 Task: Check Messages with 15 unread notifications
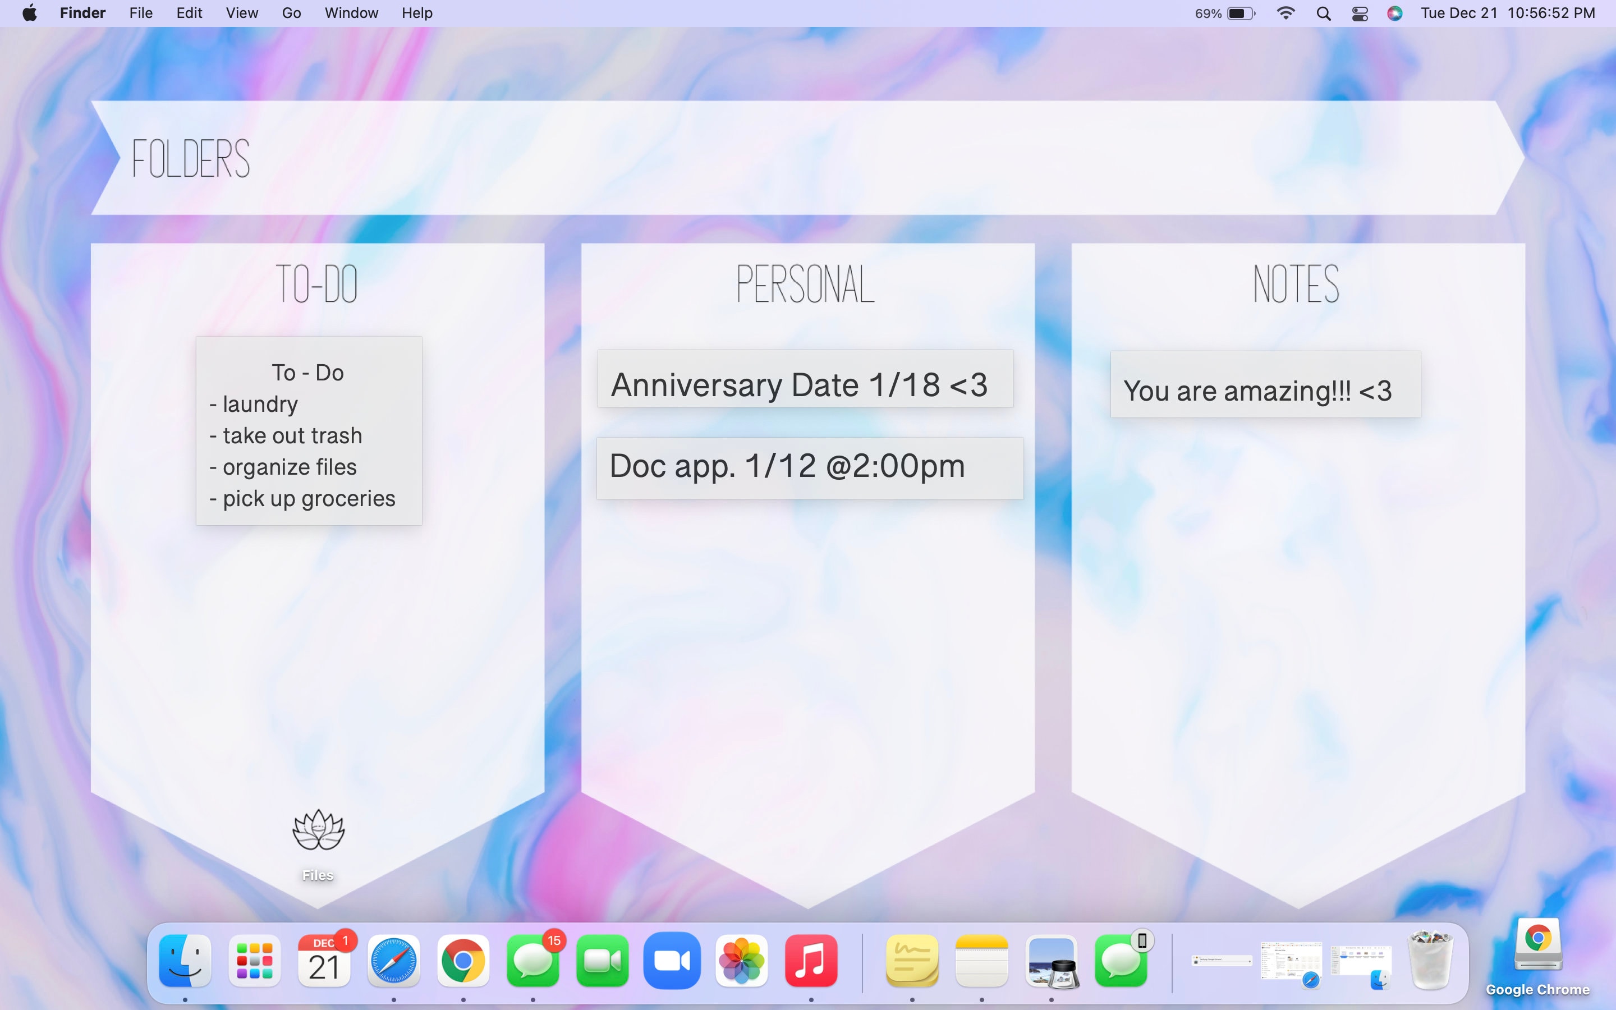(x=534, y=962)
